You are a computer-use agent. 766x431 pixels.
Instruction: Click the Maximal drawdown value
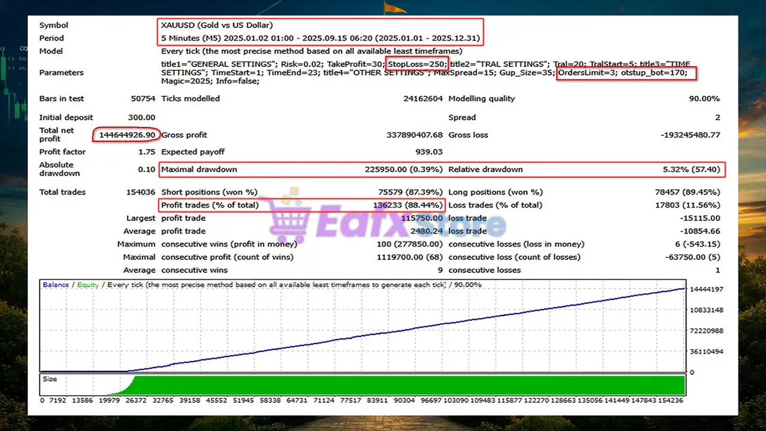tap(404, 169)
